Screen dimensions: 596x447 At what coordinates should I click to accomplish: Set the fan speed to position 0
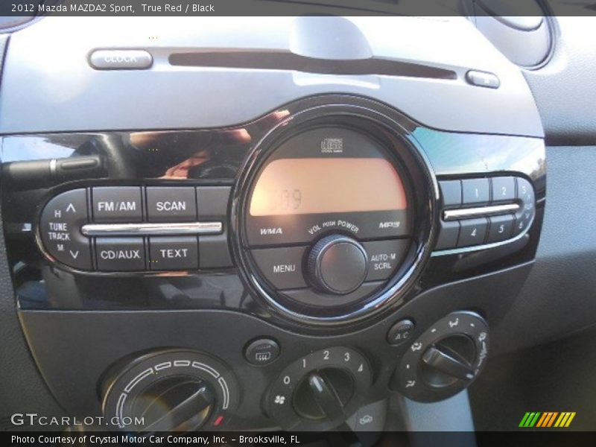click(287, 380)
